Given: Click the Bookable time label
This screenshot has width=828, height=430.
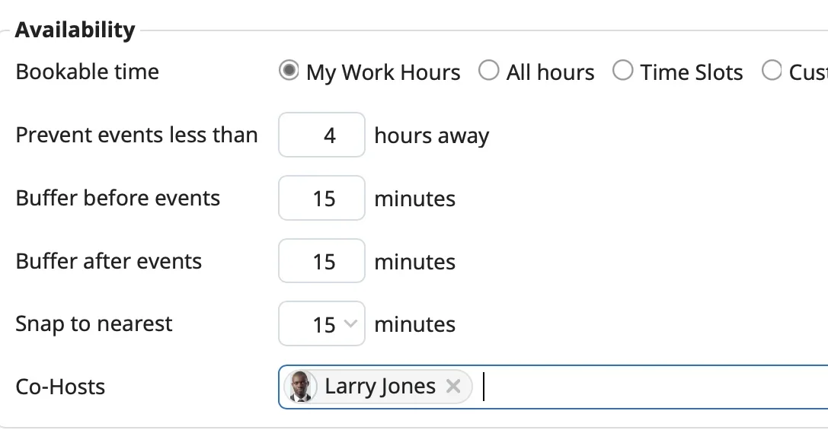Looking at the screenshot, I should (x=87, y=72).
